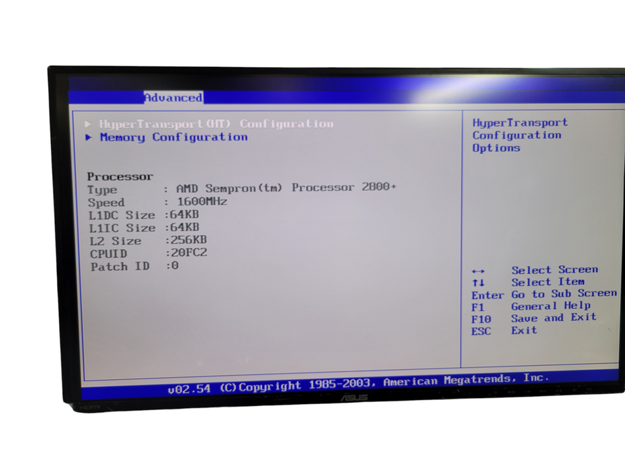Switch to the Advanced tab
Image resolution: width=625 pixels, height=469 pixels.
click(x=173, y=97)
